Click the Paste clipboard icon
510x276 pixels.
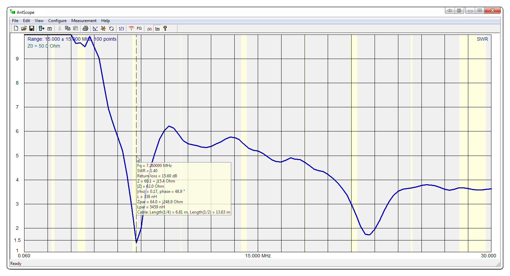[x=75, y=29]
